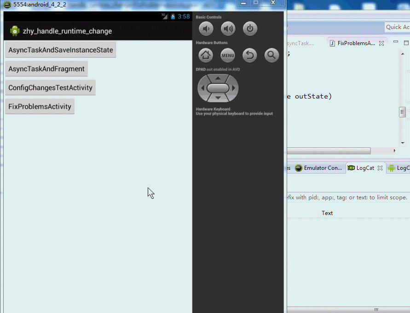Close the LogCat tab
410x313 pixels.
380,168
